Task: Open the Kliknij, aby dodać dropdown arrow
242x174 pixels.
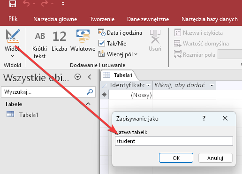Action: tap(212, 85)
